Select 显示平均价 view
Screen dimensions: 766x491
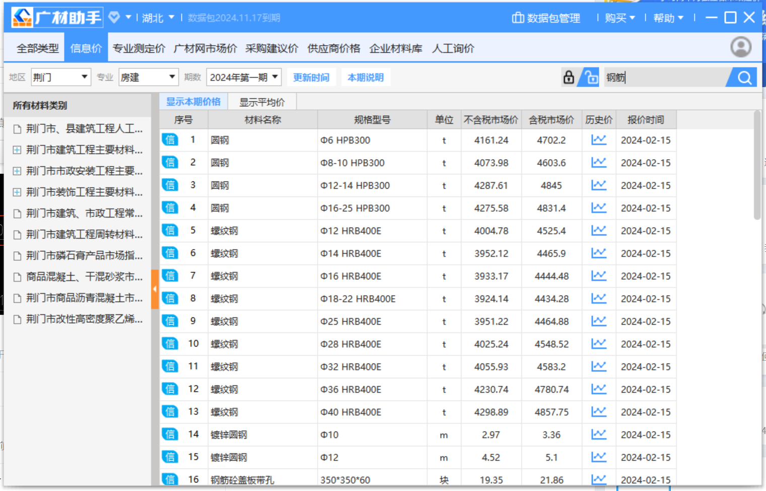click(262, 102)
